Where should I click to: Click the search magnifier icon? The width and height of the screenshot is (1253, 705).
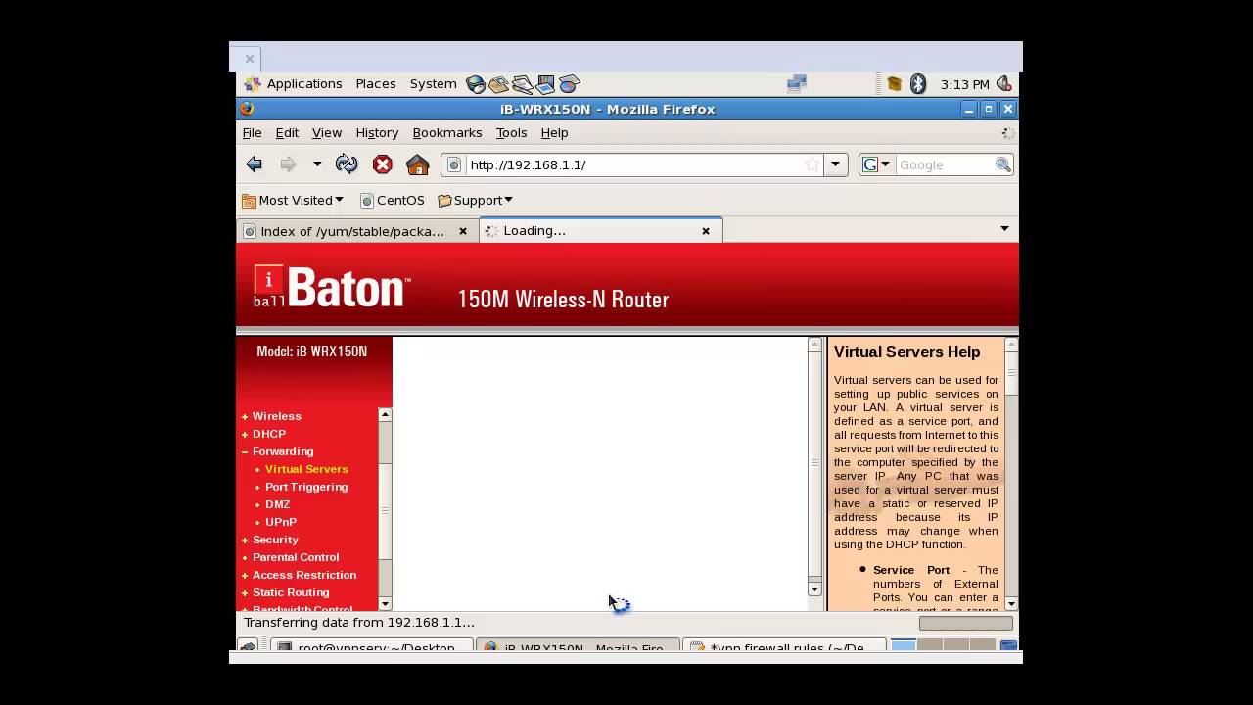1003,164
